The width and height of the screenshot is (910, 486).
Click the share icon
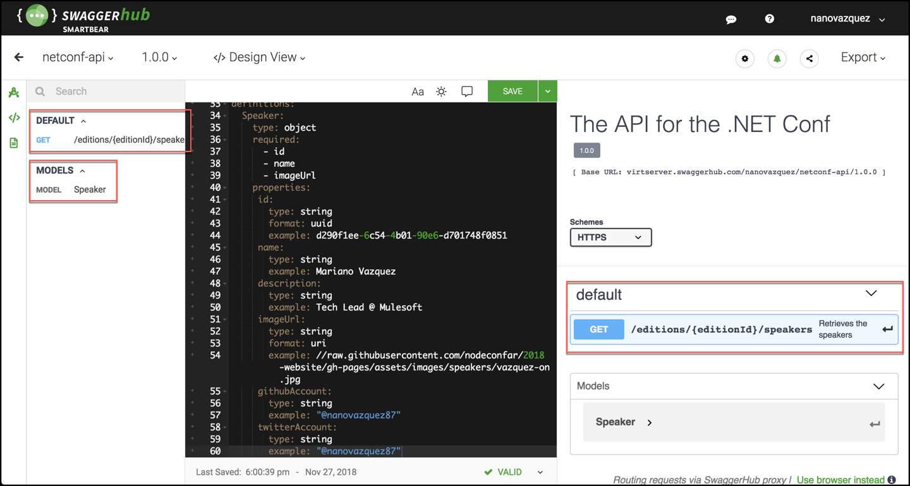pos(810,59)
